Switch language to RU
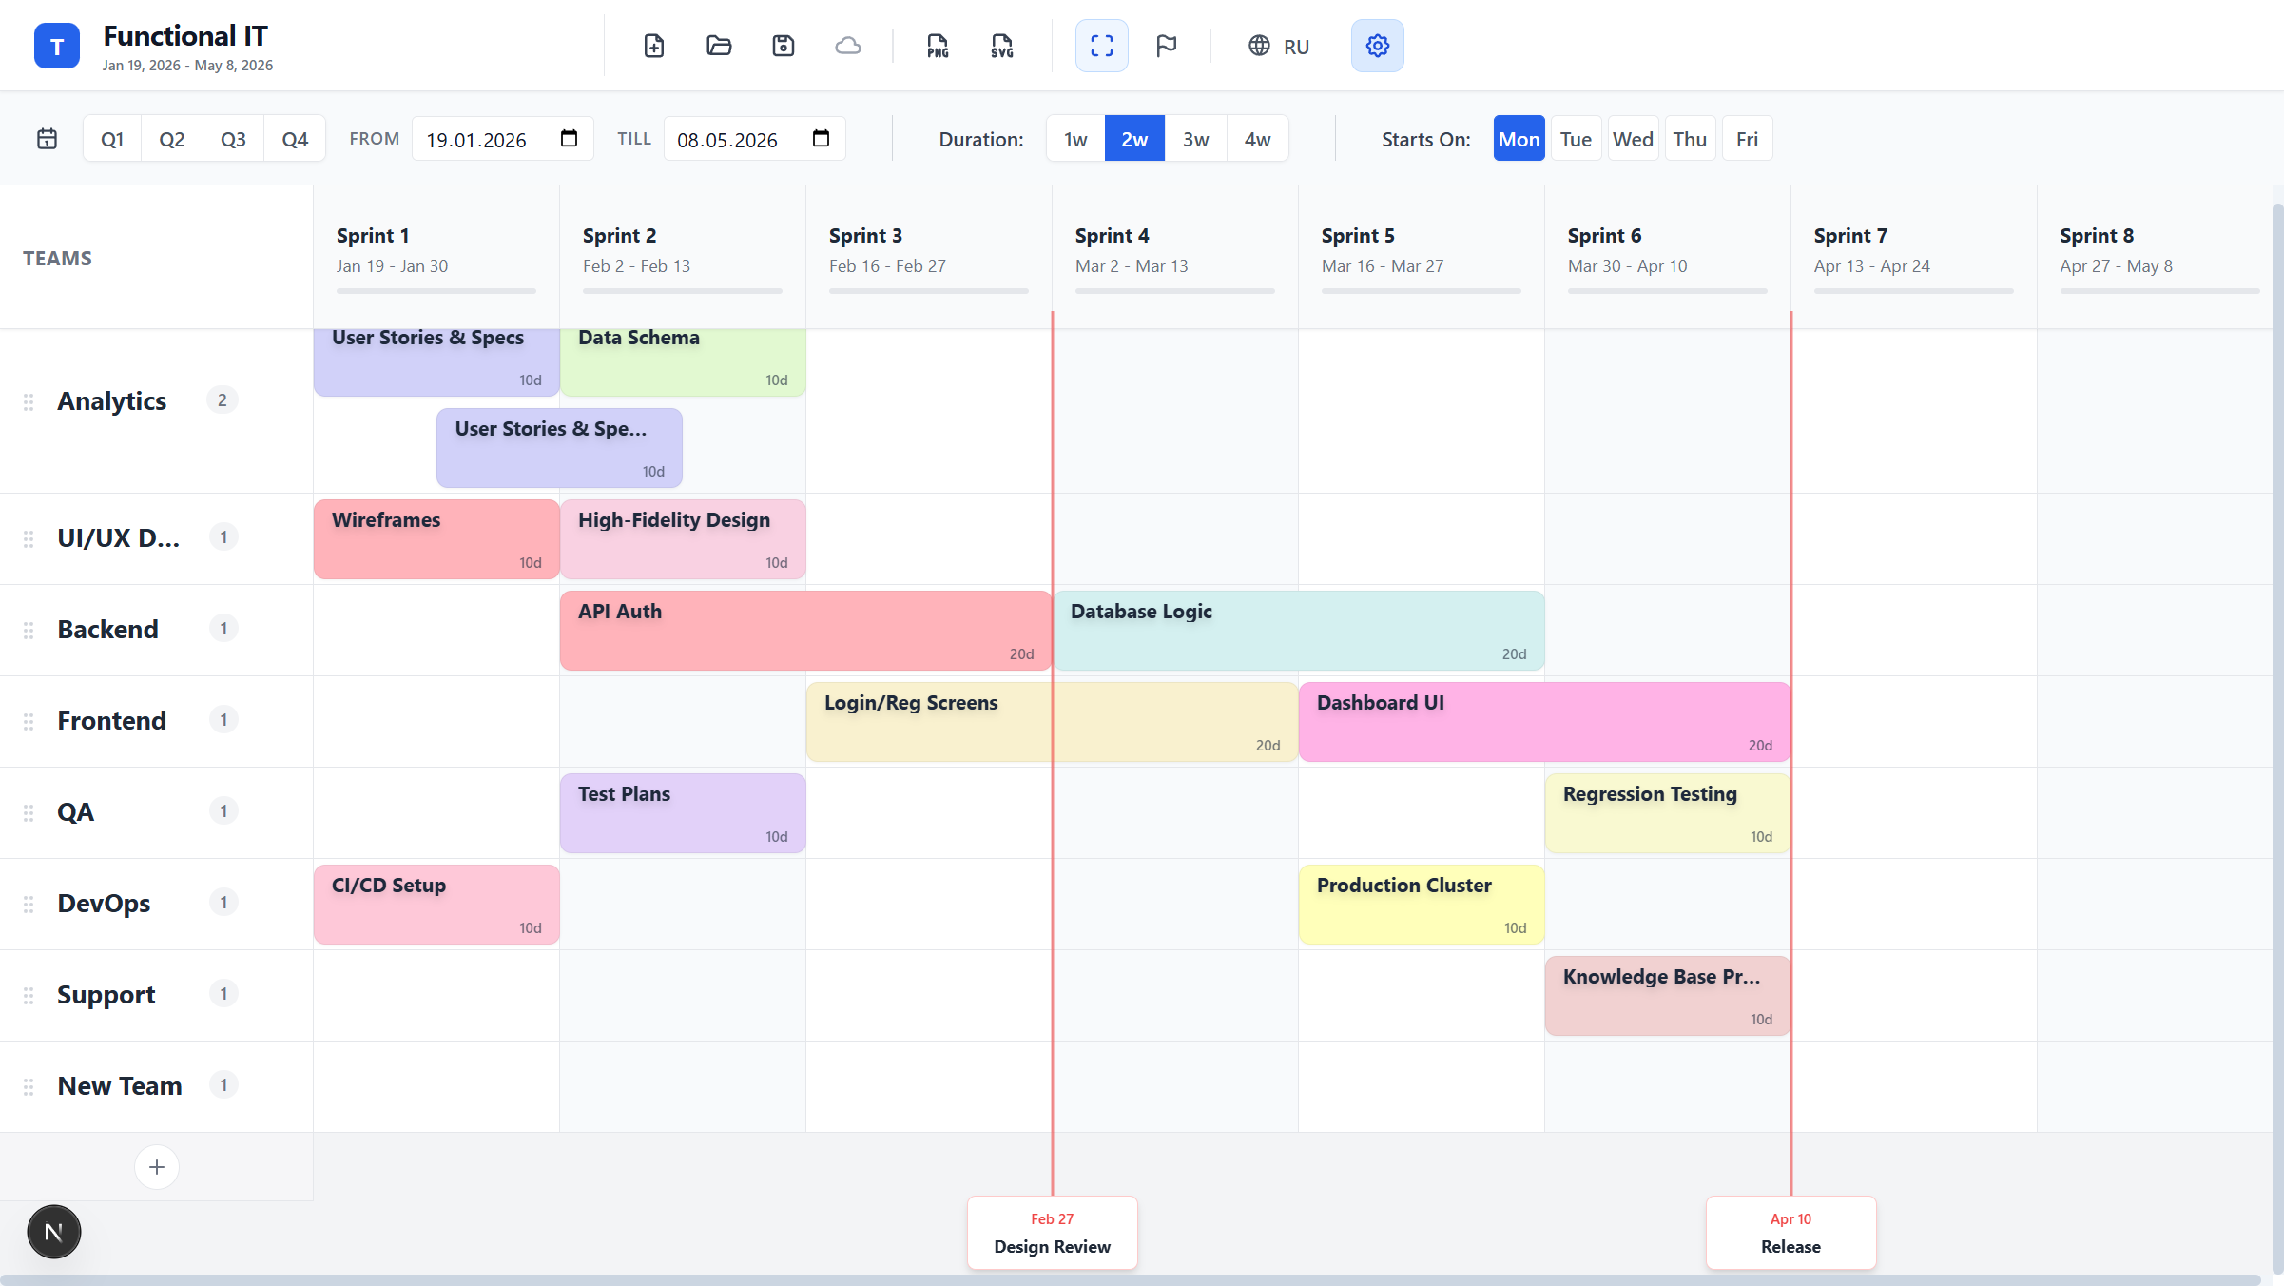This screenshot has width=2284, height=1286. 1279,46
